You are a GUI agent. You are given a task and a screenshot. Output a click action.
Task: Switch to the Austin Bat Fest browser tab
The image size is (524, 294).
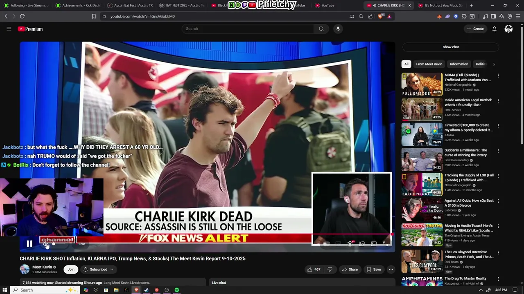130,5
